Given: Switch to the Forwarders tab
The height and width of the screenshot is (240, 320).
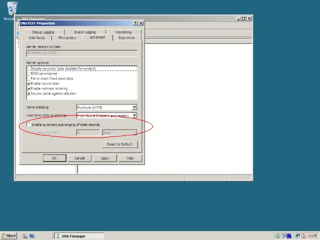Looking at the screenshot, I should click(67, 38).
